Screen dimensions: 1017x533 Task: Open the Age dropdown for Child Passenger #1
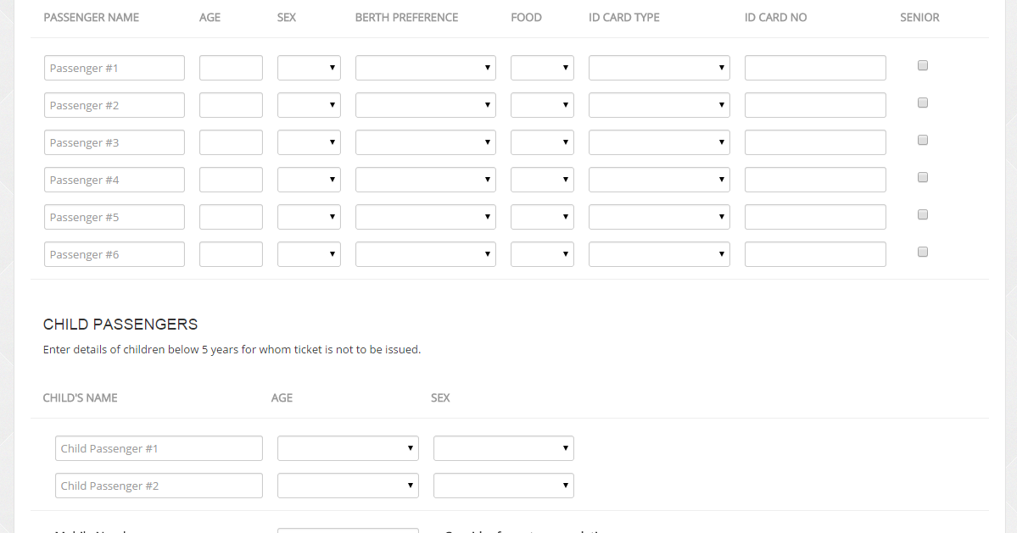[x=347, y=447]
